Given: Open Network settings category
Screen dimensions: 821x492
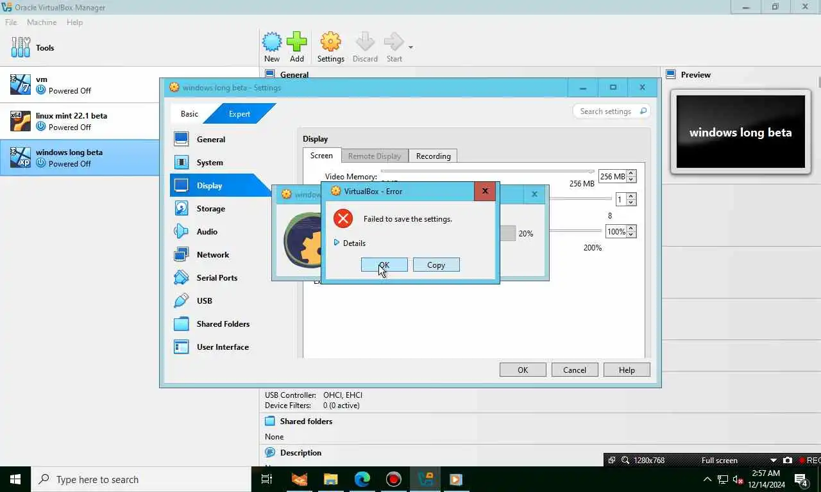Looking at the screenshot, I should click(213, 254).
